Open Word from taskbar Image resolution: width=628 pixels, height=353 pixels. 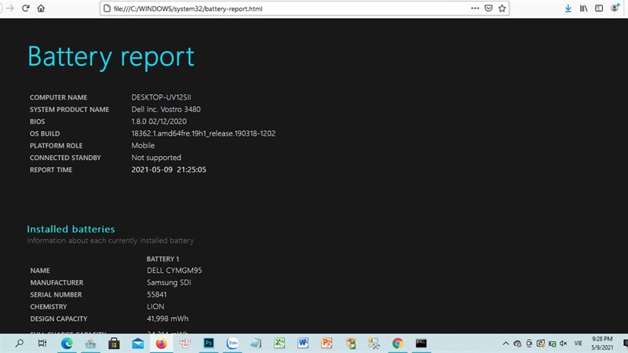(x=303, y=343)
